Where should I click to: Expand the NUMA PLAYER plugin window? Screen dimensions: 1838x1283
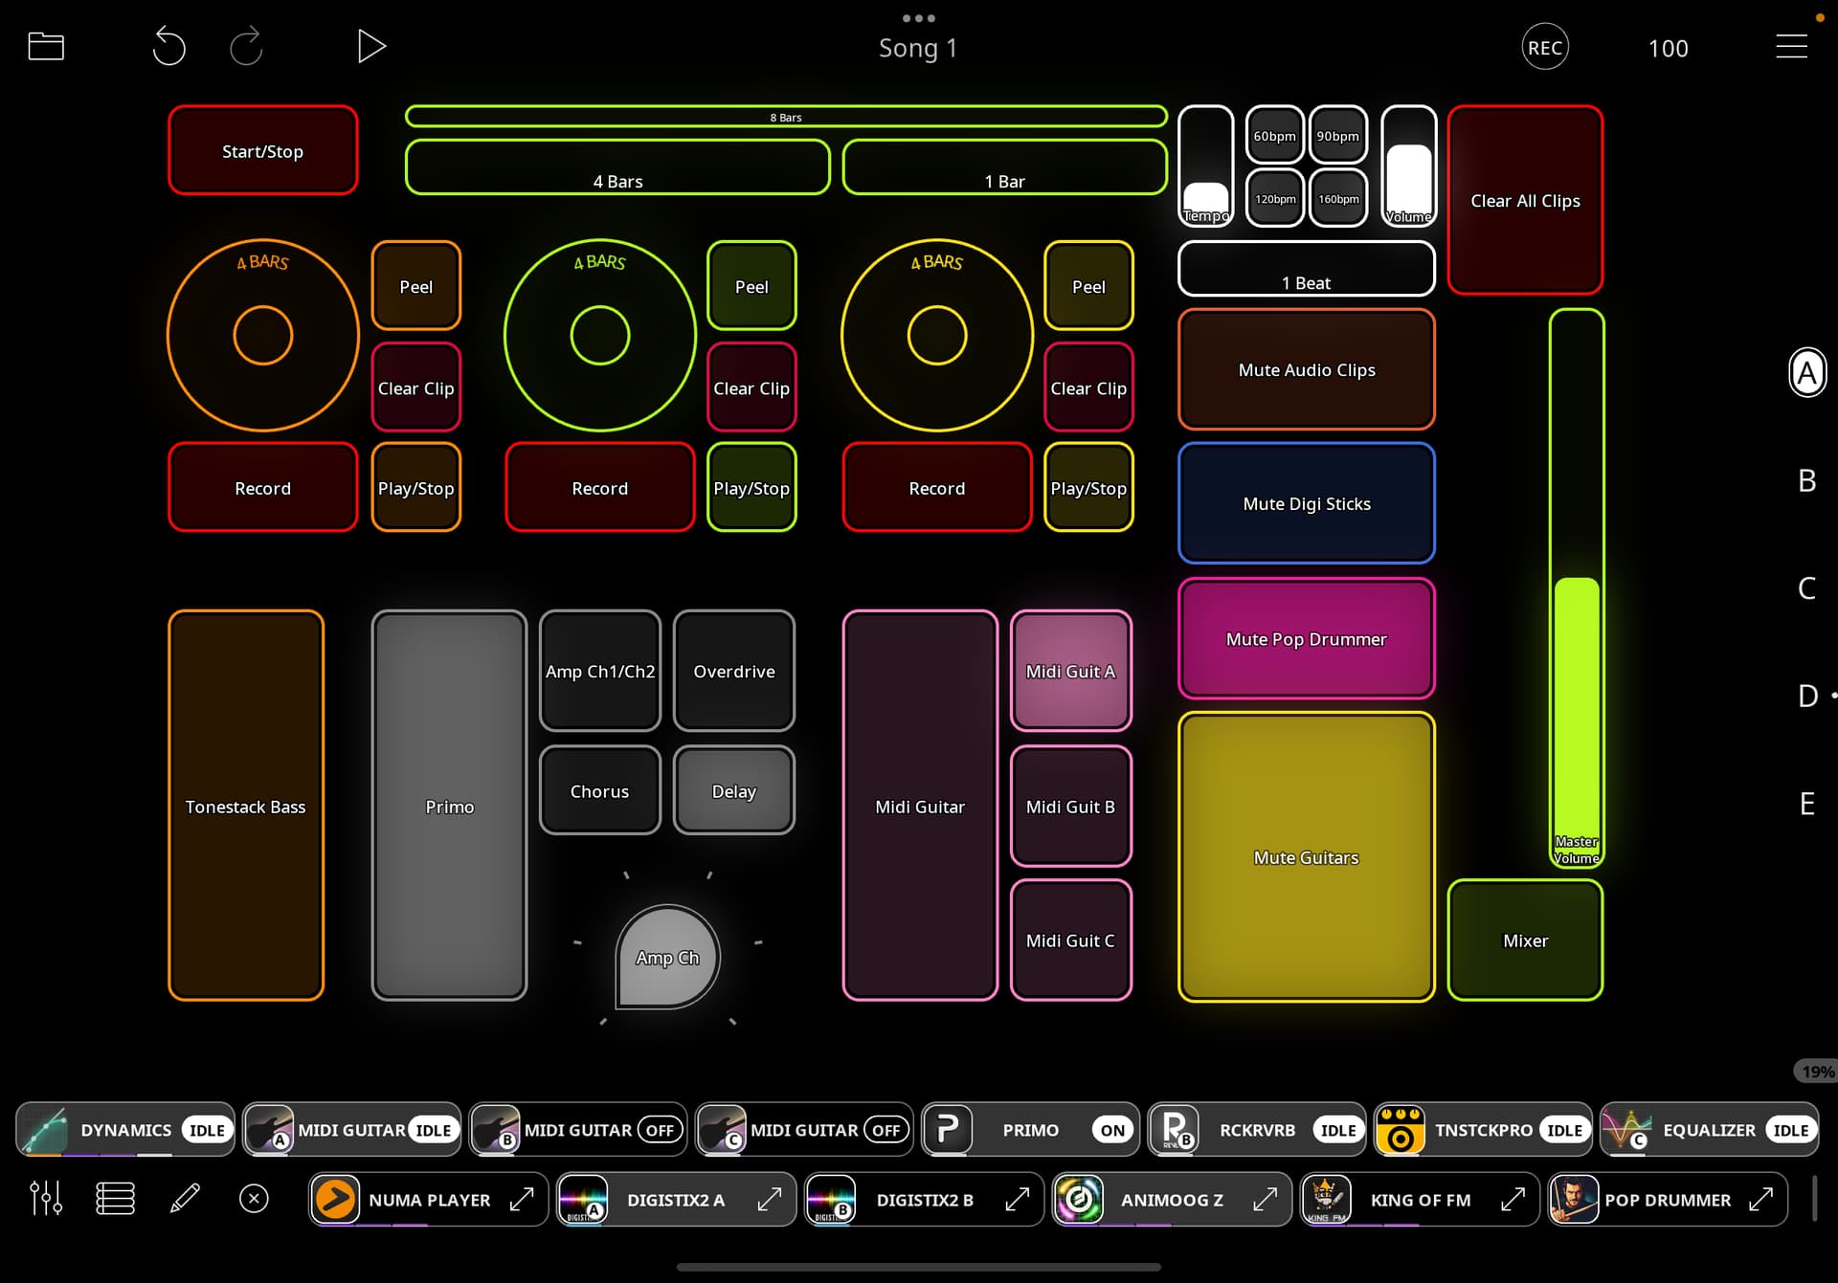tap(522, 1199)
